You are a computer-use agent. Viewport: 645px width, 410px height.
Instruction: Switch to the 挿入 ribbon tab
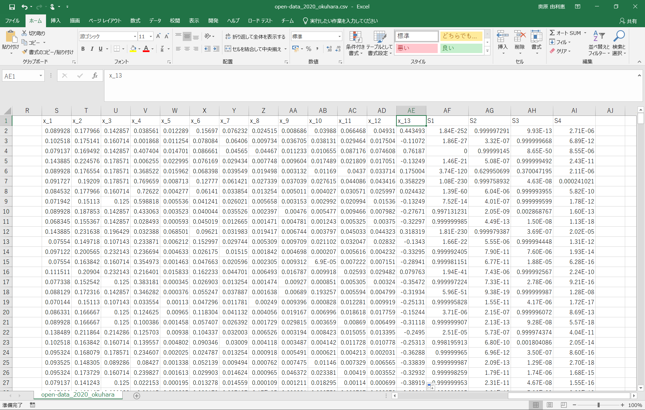(x=55, y=21)
